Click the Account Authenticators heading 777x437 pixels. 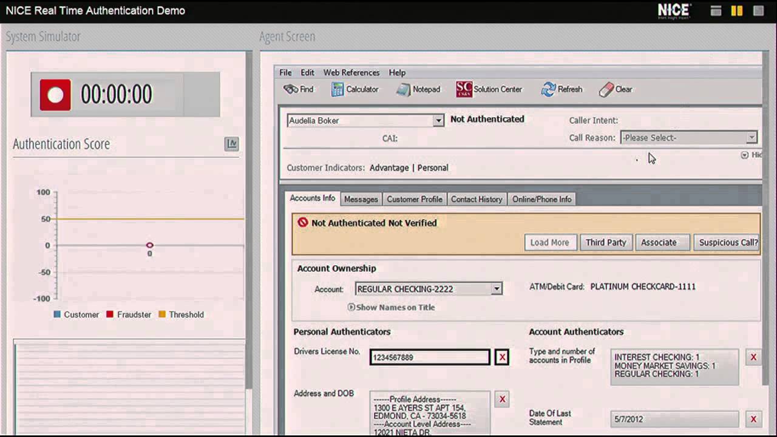pyautogui.click(x=576, y=331)
